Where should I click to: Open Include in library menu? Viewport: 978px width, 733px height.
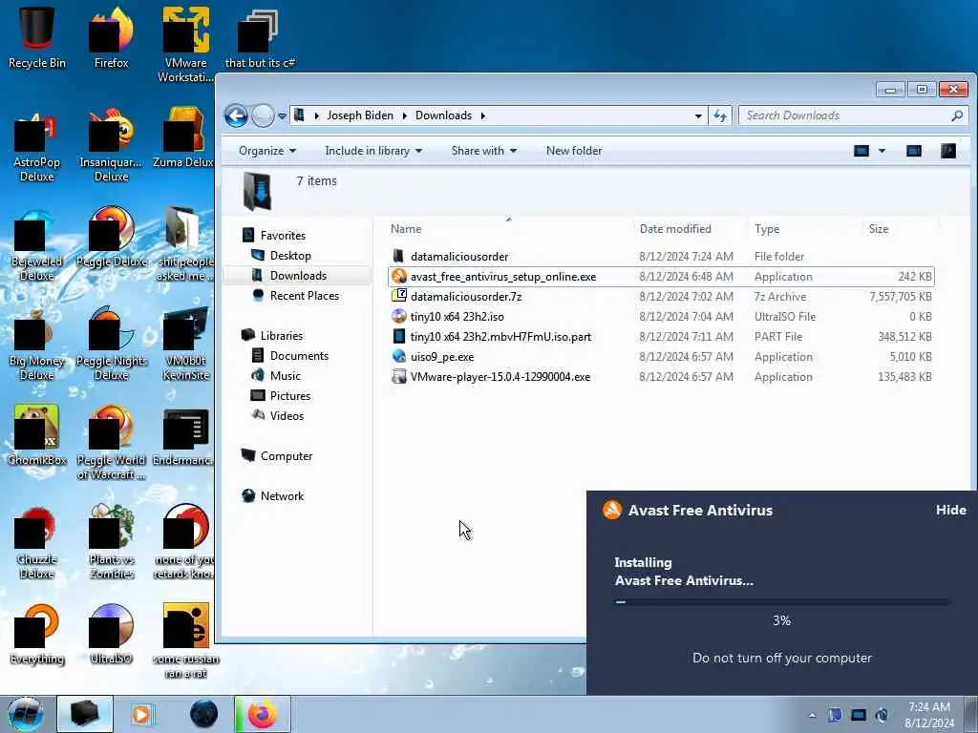coord(373,151)
